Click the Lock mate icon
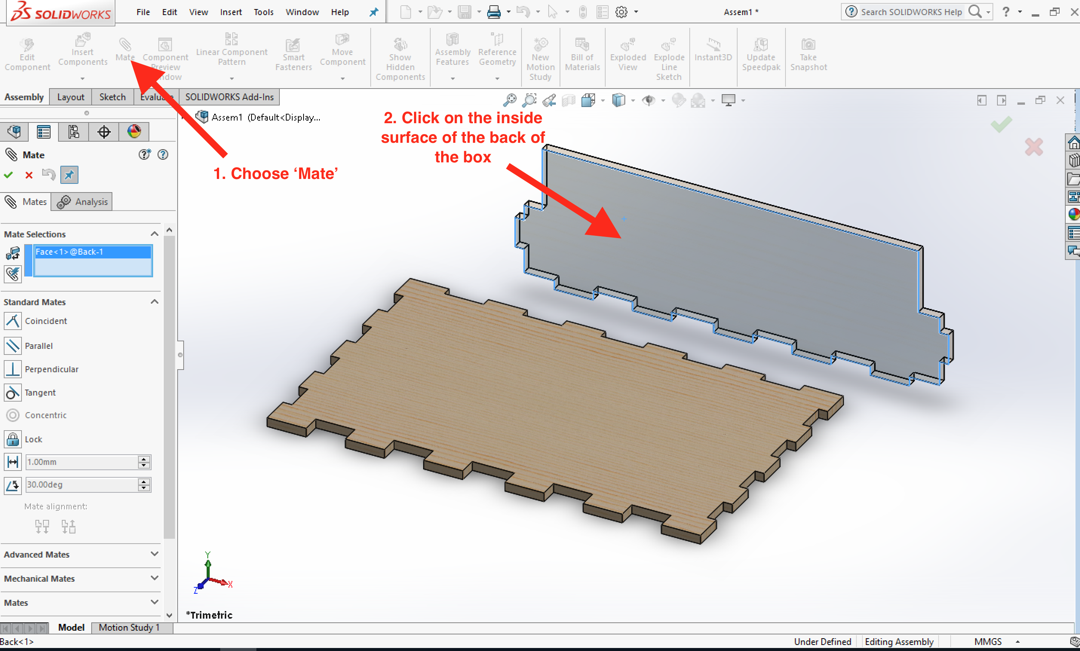1080x651 pixels. (x=13, y=439)
